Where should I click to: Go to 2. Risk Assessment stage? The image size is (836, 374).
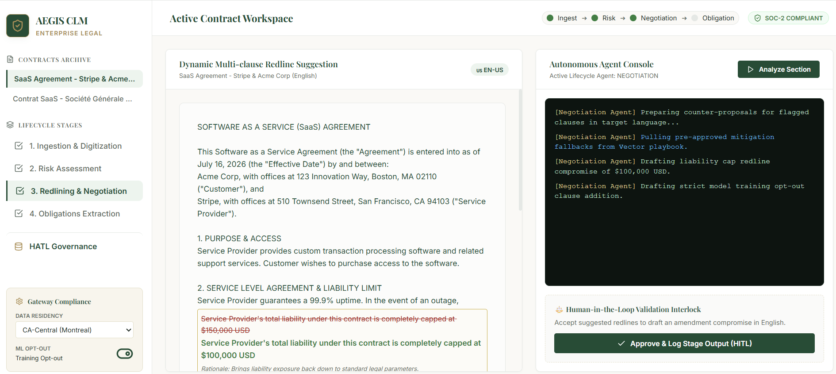pos(74,169)
